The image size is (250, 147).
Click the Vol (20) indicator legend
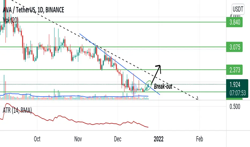point(10,20)
